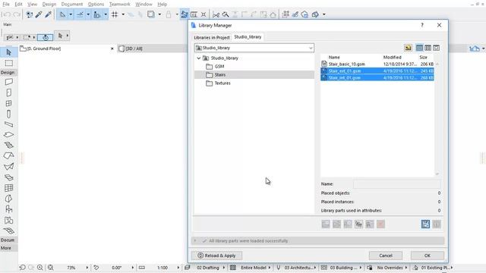Click the Name field in Library Manager
Viewport: 486px width, 273px height.
(x=396, y=184)
